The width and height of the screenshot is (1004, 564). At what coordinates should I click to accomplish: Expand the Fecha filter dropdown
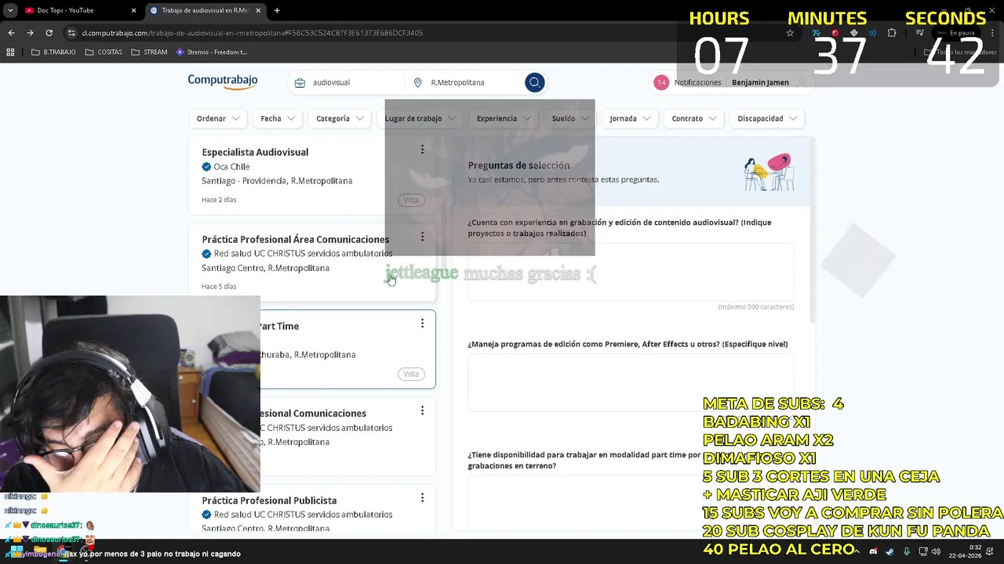click(x=278, y=118)
